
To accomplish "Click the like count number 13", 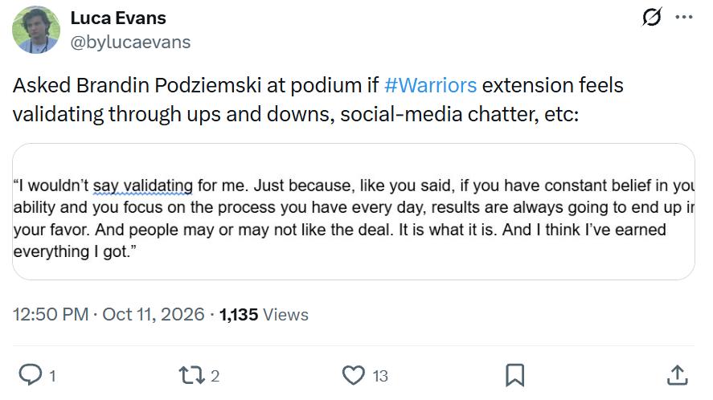I will [x=380, y=377].
